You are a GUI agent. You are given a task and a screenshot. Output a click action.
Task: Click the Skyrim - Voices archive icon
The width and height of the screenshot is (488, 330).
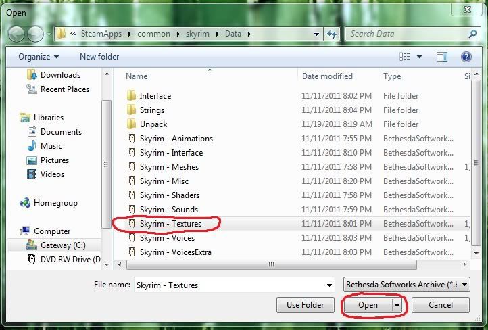click(x=132, y=238)
